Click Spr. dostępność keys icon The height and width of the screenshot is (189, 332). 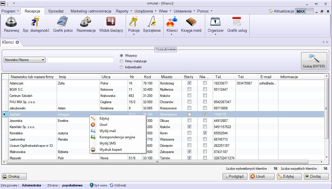click(35, 22)
